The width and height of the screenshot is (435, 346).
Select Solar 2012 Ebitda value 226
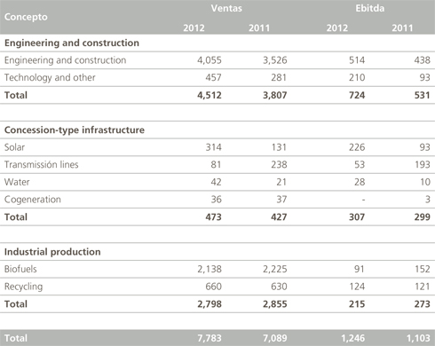pyautogui.click(x=357, y=147)
